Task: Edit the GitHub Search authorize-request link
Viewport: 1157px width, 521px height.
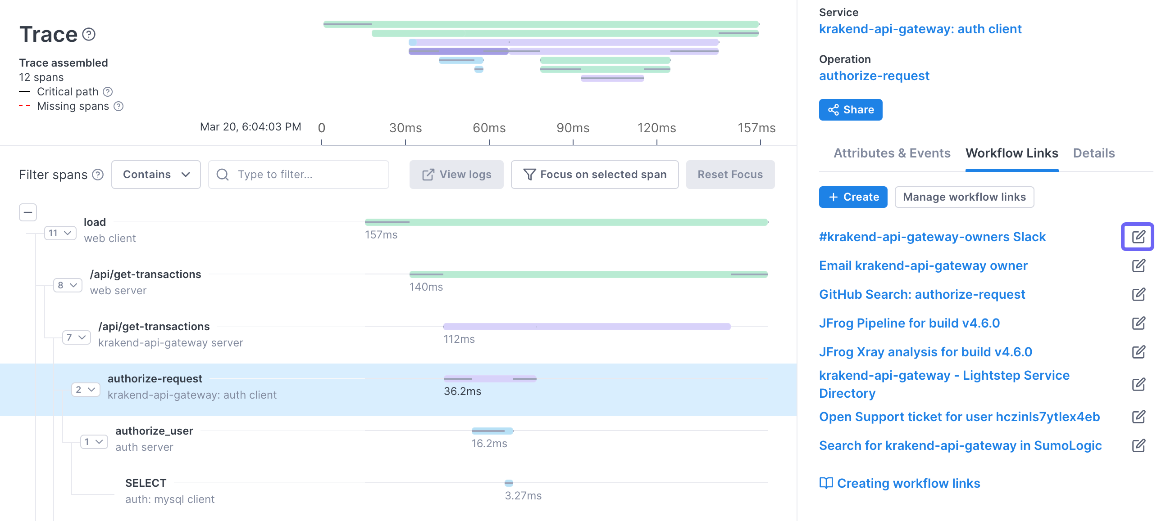Action: 1138,294
